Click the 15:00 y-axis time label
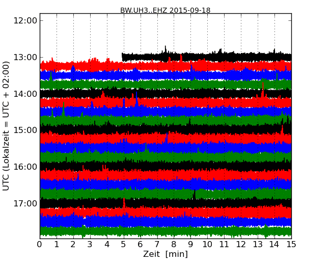Screen dimensions: 331x265 pos(25,130)
